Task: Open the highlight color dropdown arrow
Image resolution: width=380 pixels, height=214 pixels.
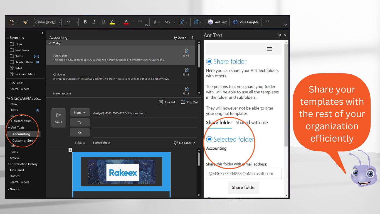Action: tap(119, 22)
